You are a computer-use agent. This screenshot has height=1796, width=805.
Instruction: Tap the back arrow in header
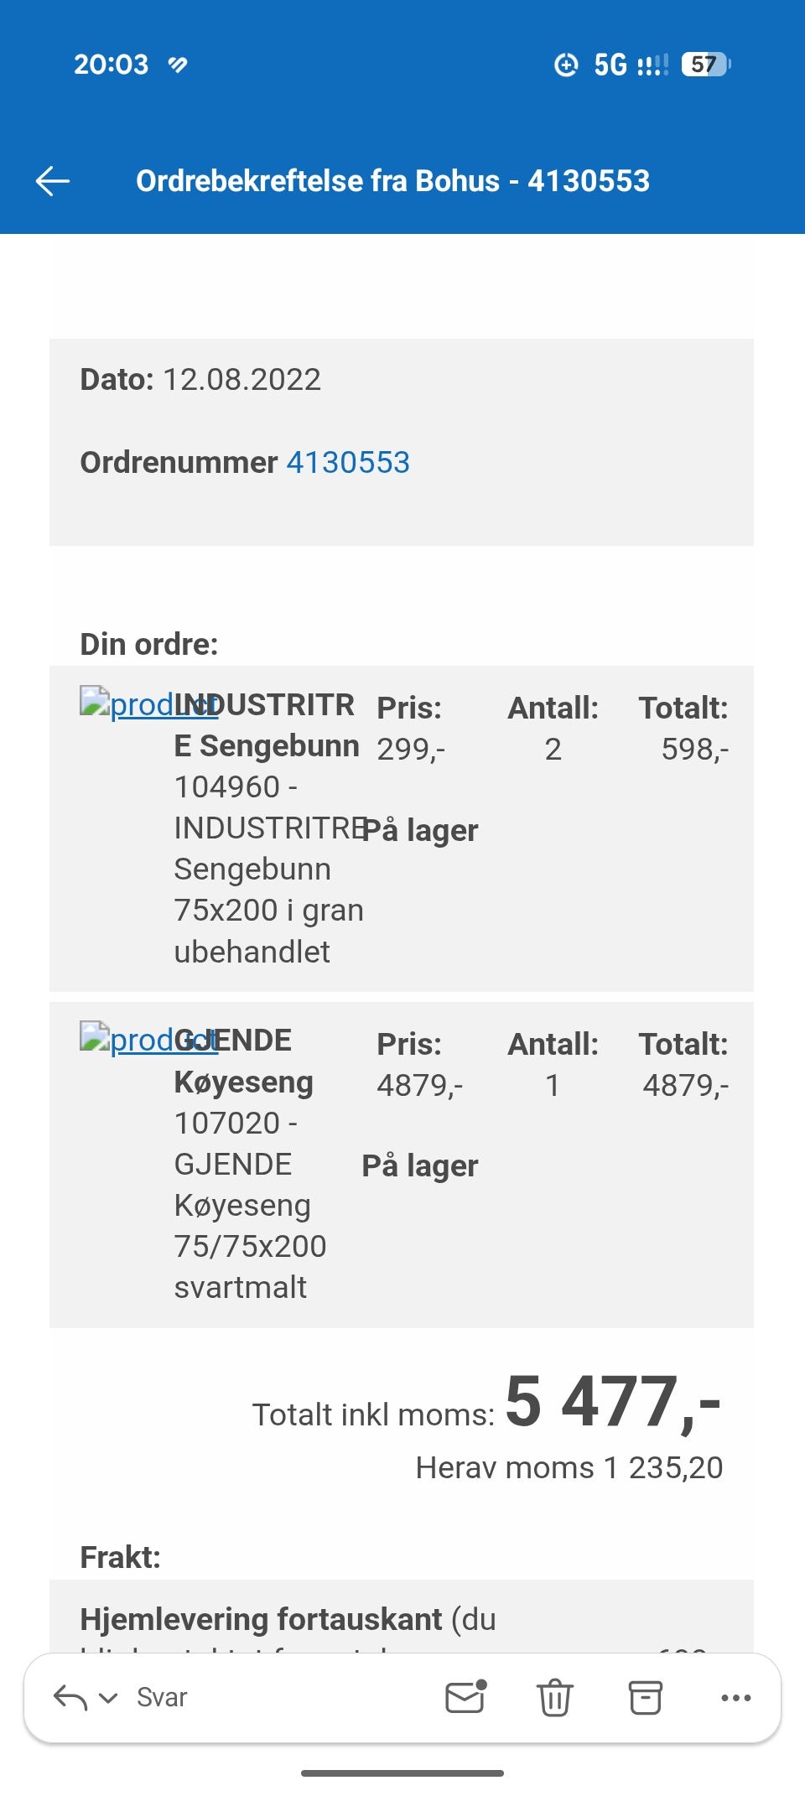(53, 180)
